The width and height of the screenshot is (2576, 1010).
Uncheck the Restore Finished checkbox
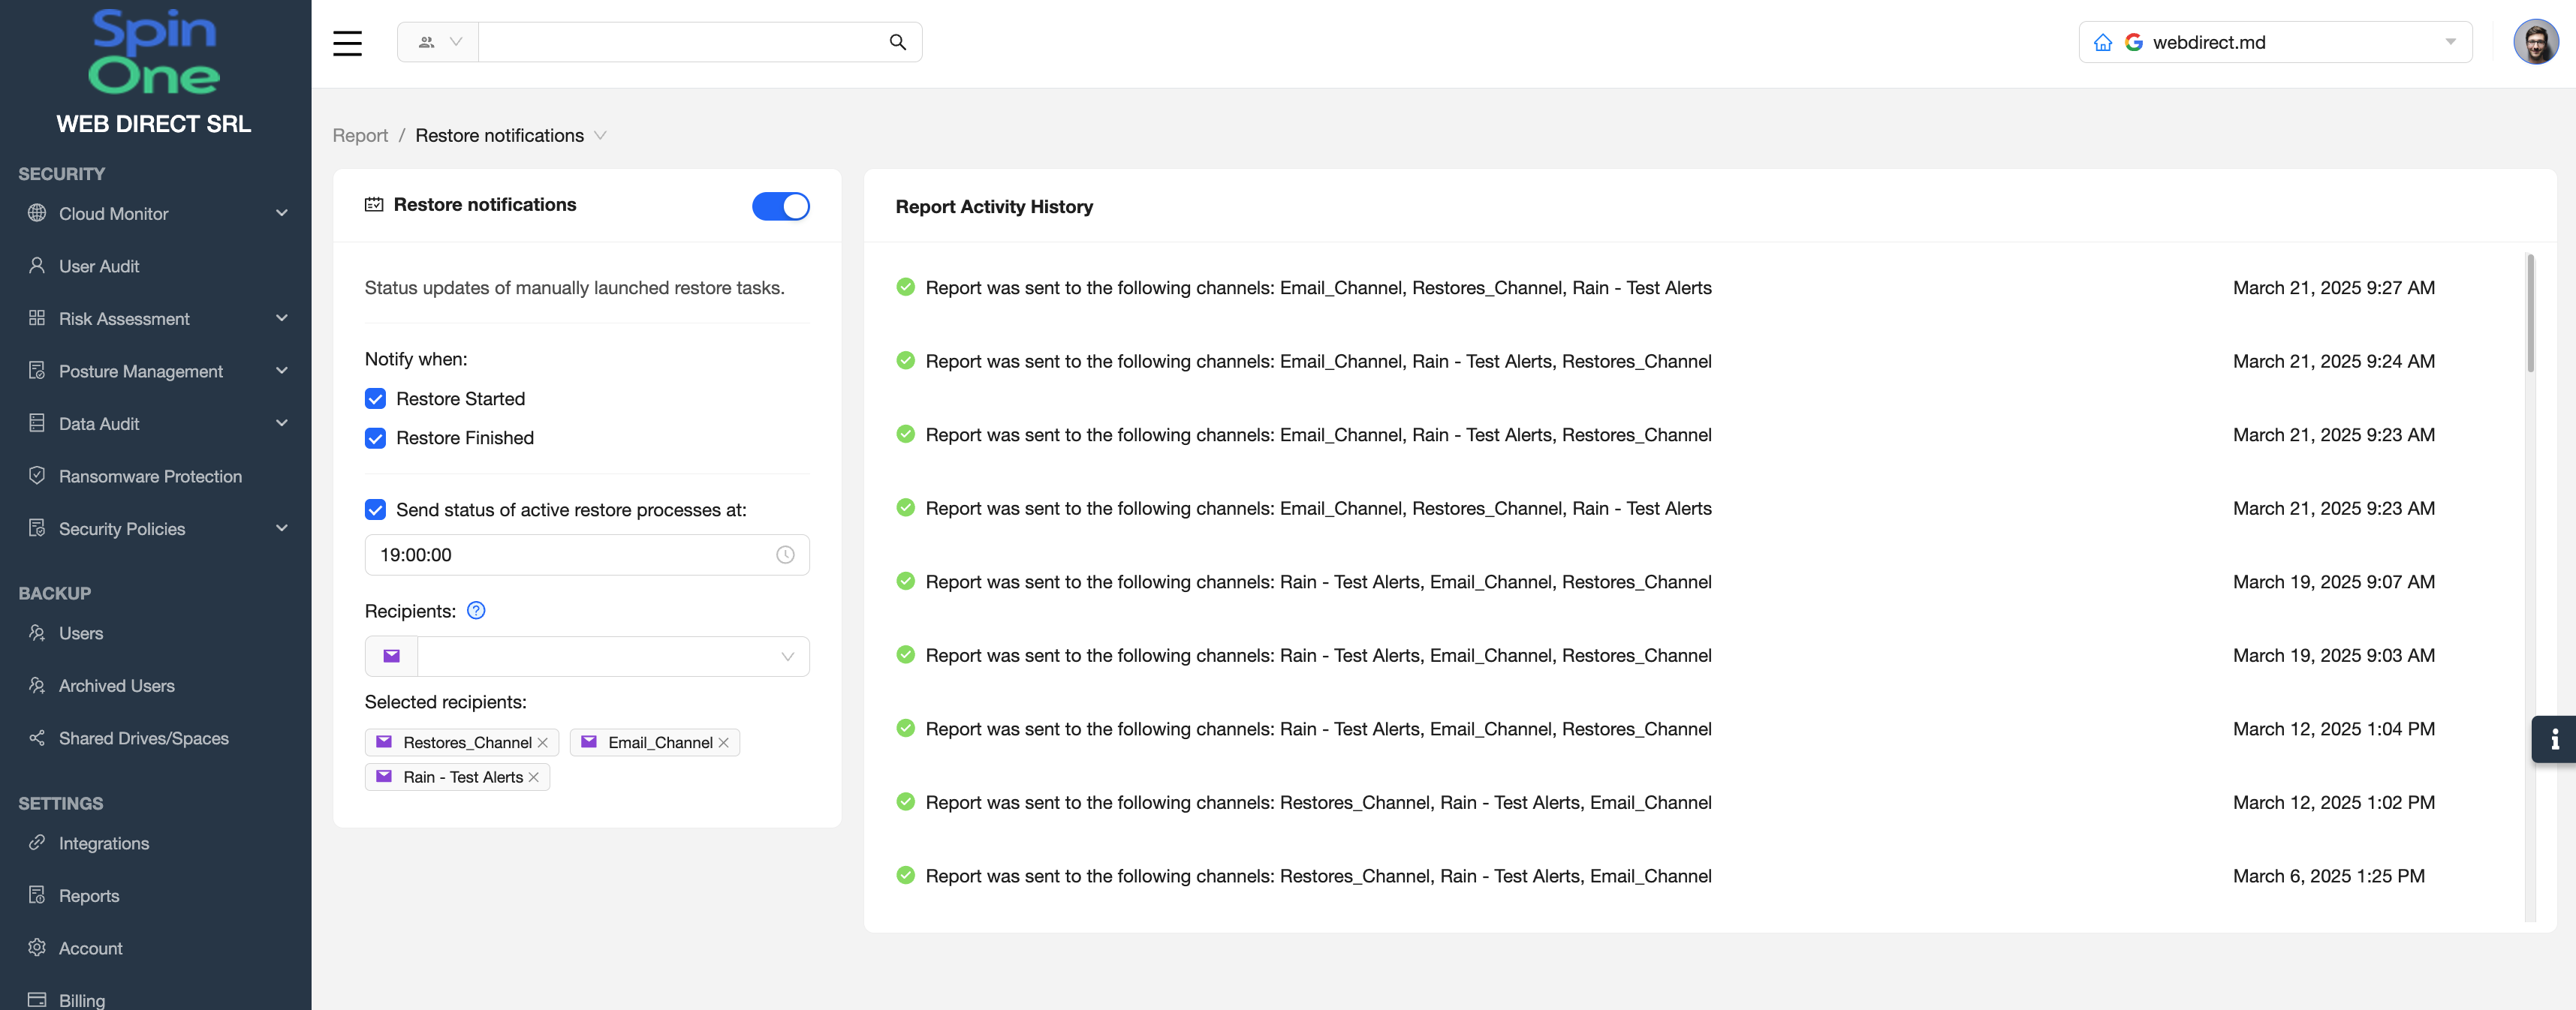(x=375, y=437)
